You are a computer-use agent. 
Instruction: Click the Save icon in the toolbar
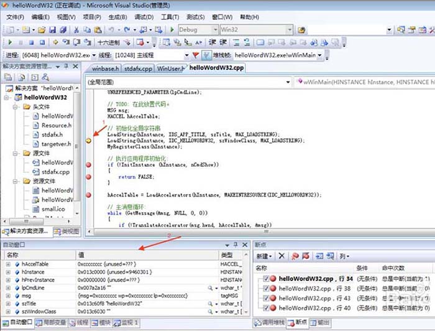tap(52, 30)
